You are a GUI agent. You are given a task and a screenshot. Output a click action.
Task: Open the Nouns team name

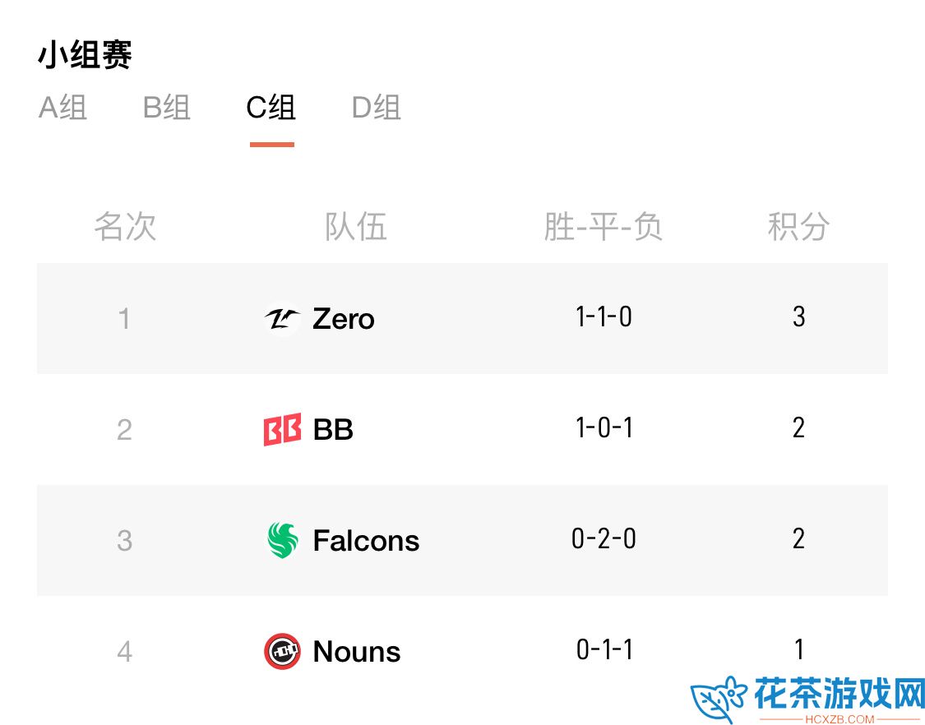click(357, 651)
